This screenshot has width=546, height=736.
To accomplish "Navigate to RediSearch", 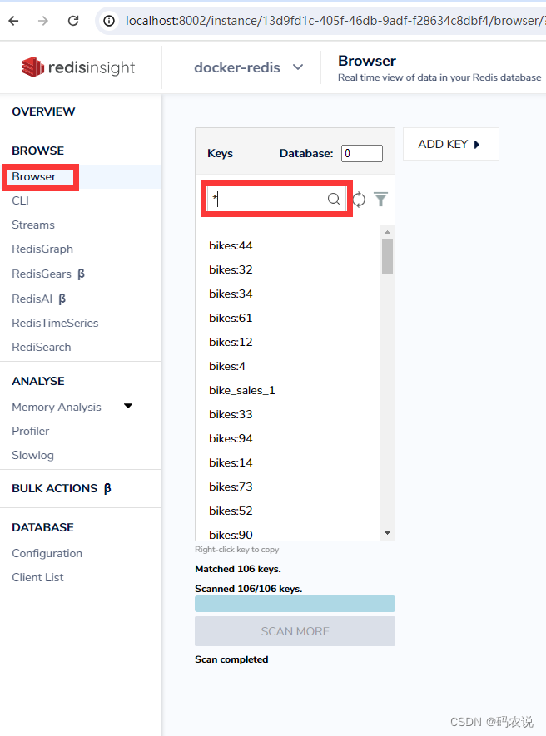I will (x=42, y=347).
